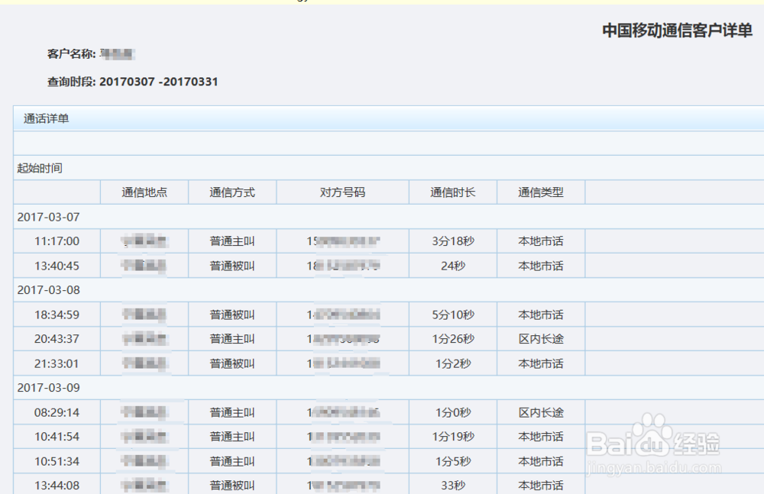Select the 查询时段 20170307 -20170331 text
Screen dimensions: 764x494
132,82
